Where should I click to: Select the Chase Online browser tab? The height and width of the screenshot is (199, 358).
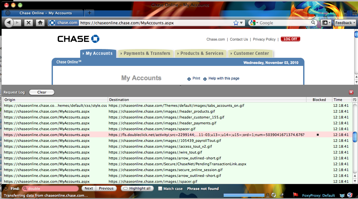(x=43, y=13)
